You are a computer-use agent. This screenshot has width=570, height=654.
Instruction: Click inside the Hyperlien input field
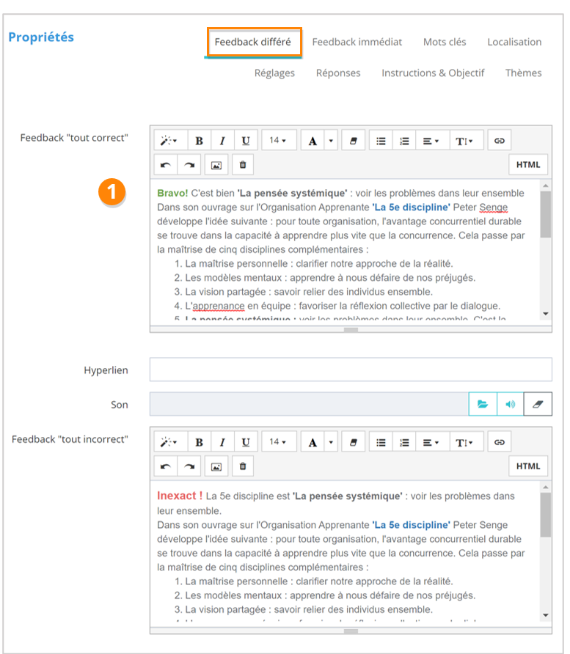click(x=351, y=370)
